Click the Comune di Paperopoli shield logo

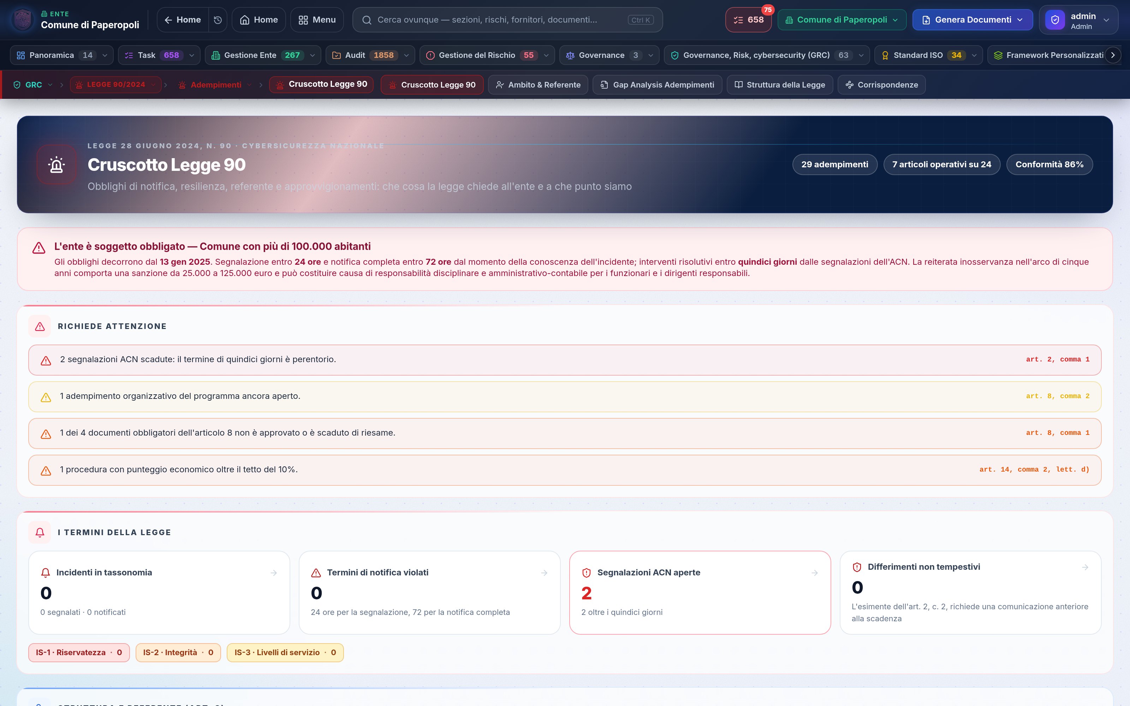click(x=23, y=20)
